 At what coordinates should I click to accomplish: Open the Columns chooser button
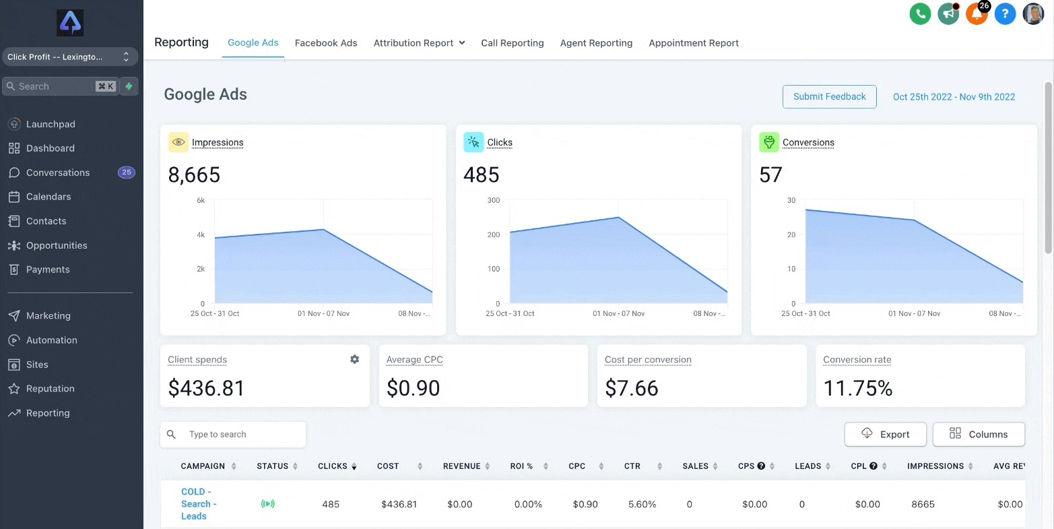click(979, 435)
